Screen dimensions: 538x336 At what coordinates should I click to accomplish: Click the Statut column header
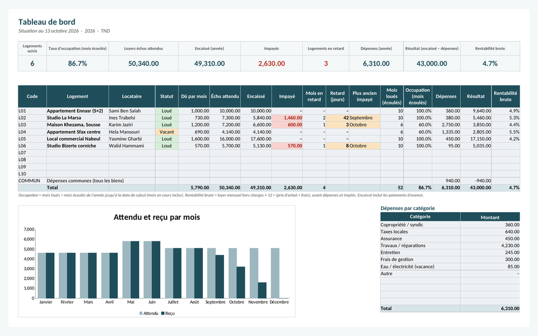(x=167, y=97)
